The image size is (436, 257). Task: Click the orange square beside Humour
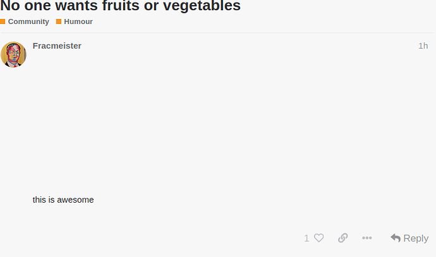[x=59, y=21]
